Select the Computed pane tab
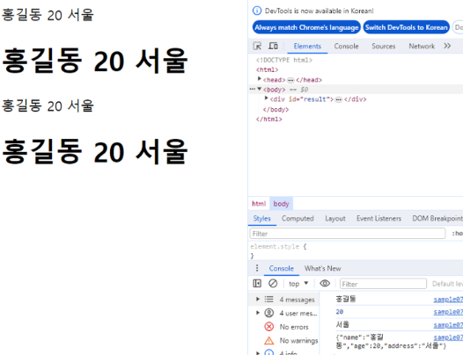Image resolution: width=463 pixels, height=355 pixels. (x=298, y=219)
